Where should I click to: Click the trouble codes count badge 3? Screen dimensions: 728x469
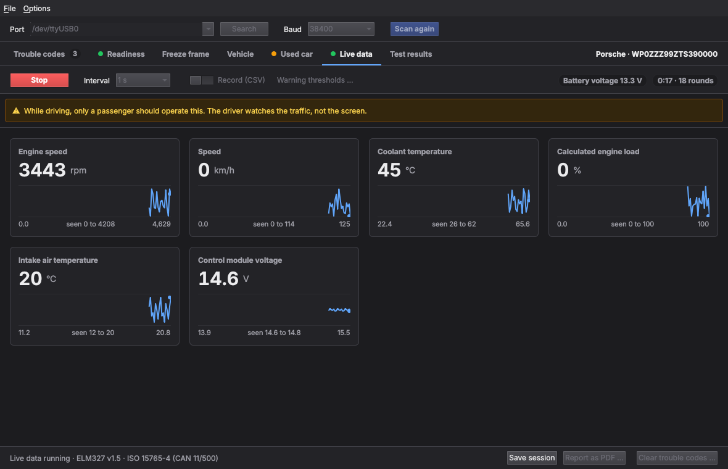pyautogui.click(x=75, y=54)
